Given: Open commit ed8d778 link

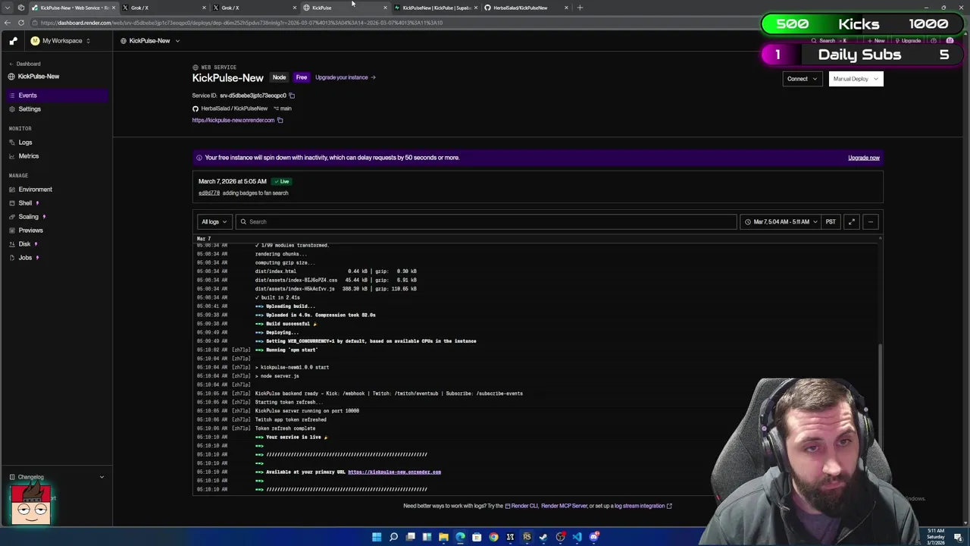Looking at the screenshot, I should click(x=209, y=193).
